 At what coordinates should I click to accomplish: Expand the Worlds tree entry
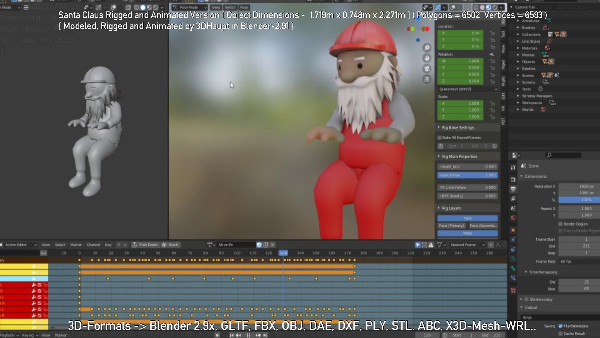[518, 109]
